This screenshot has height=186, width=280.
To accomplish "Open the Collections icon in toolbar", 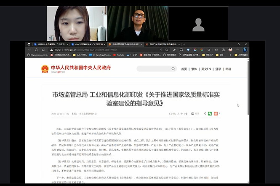I will point(223,50).
